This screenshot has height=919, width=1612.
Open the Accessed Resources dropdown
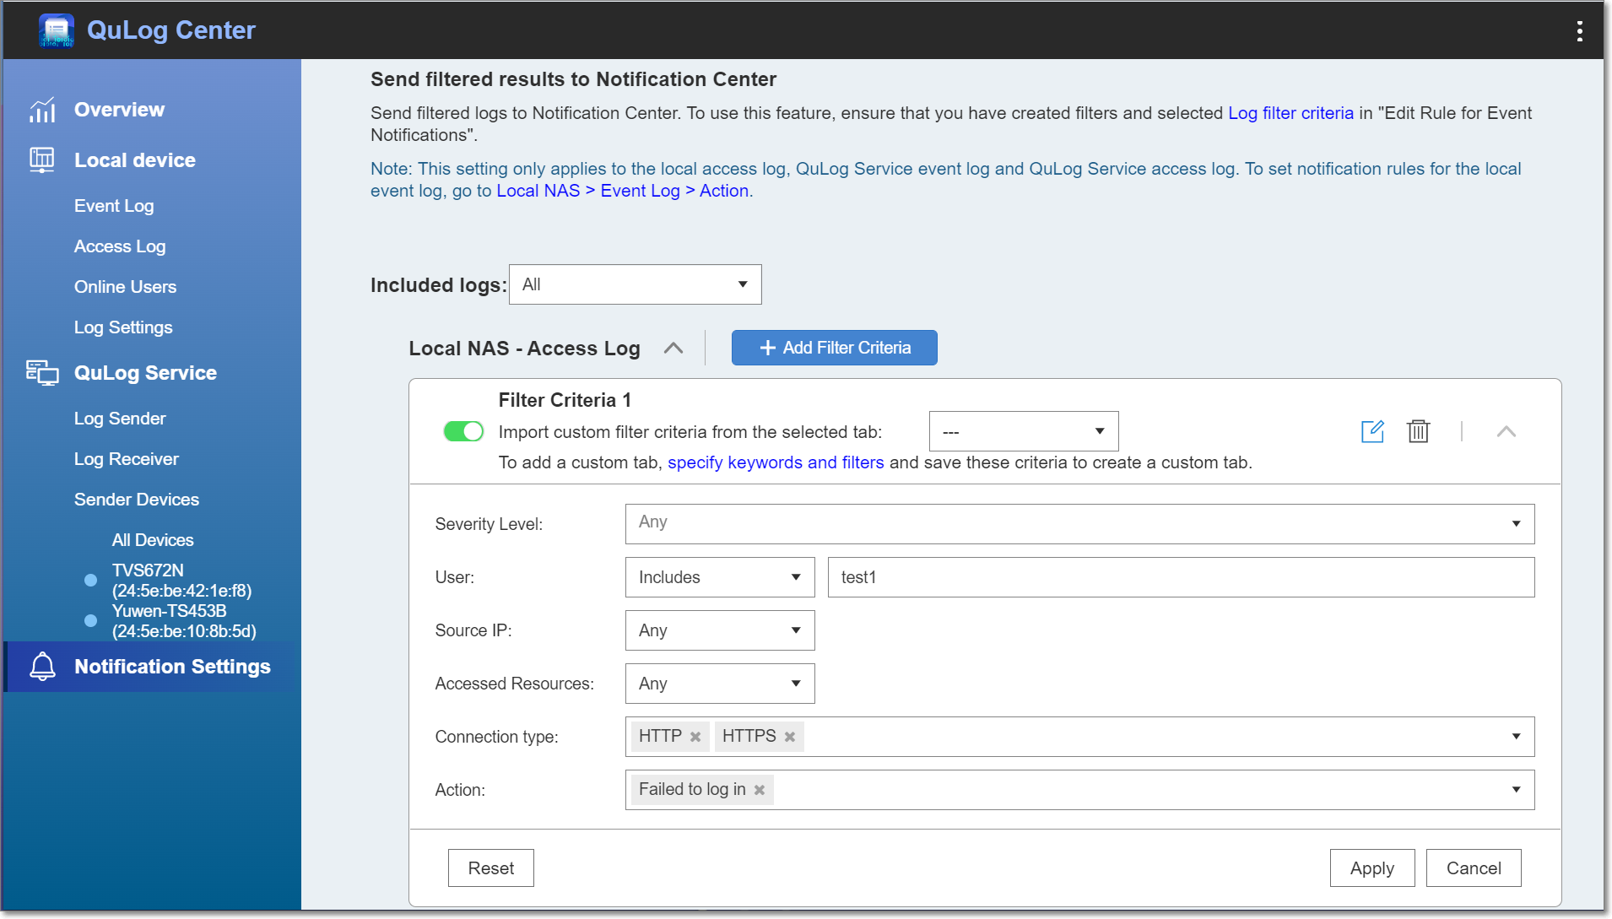pyautogui.click(x=720, y=684)
